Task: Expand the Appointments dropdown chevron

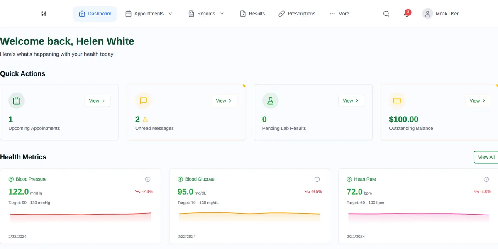Action: (x=170, y=14)
